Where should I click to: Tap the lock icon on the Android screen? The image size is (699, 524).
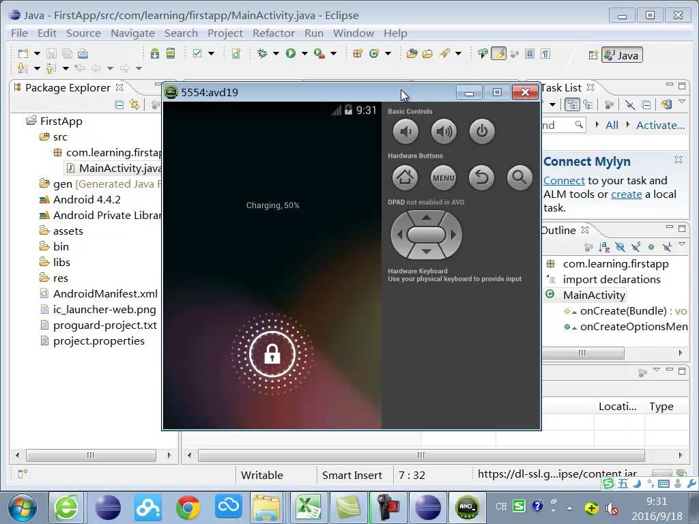[x=272, y=354]
